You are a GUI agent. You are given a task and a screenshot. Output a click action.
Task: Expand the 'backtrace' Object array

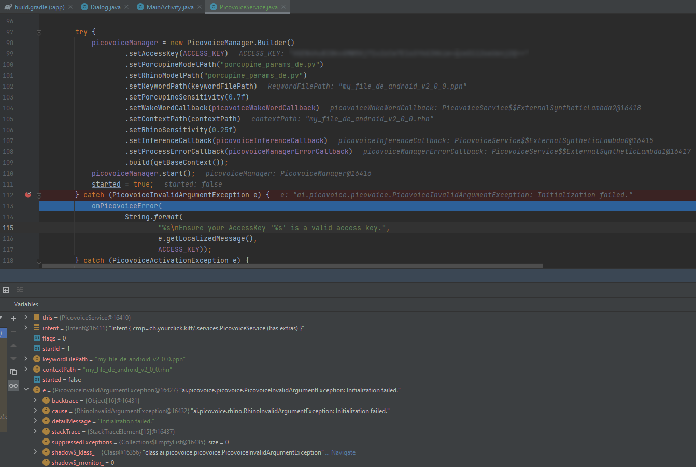coord(35,400)
